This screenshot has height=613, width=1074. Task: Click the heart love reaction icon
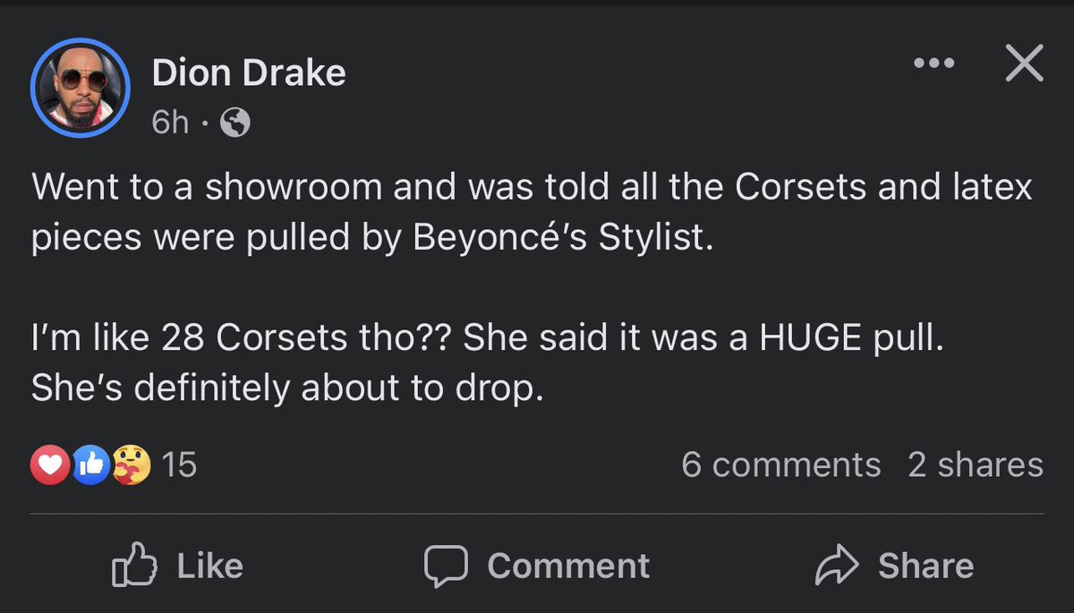pos(50,465)
